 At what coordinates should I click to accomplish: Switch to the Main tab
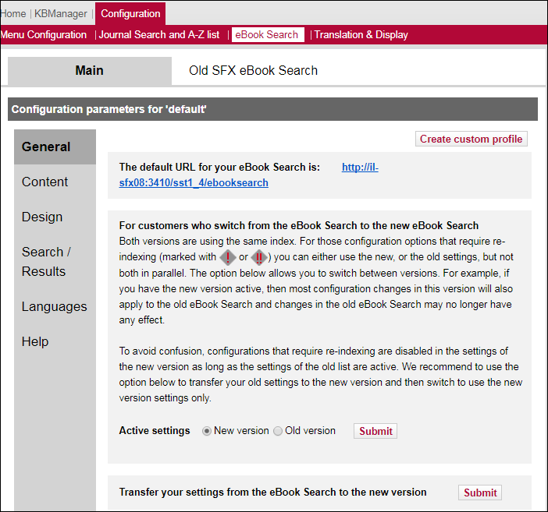click(90, 70)
